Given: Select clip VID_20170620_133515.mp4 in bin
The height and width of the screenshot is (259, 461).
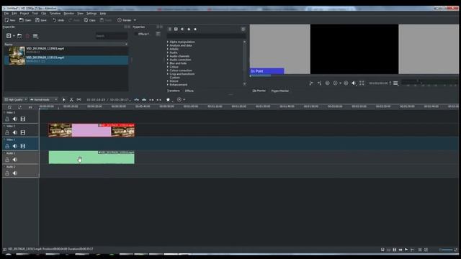Looking at the screenshot, I should click(66, 60).
